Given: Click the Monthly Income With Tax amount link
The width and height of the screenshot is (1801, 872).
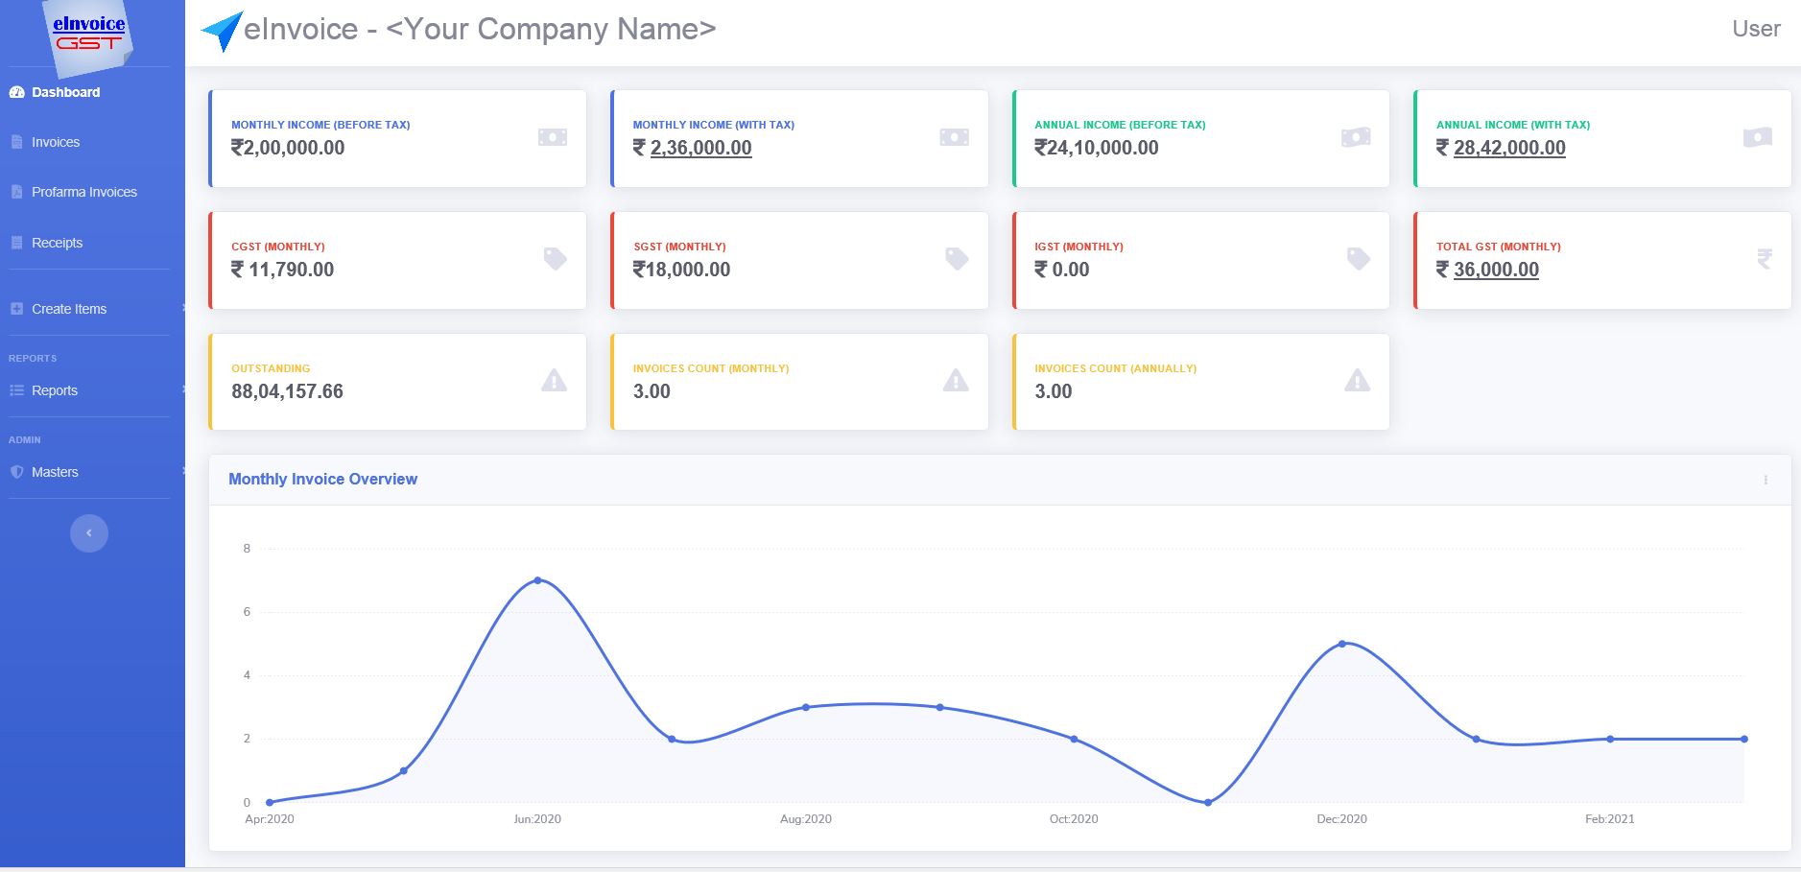Looking at the screenshot, I should (x=700, y=148).
